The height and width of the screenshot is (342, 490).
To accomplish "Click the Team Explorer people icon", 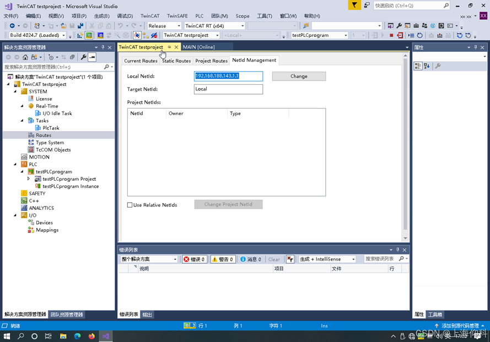I will (424, 26).
